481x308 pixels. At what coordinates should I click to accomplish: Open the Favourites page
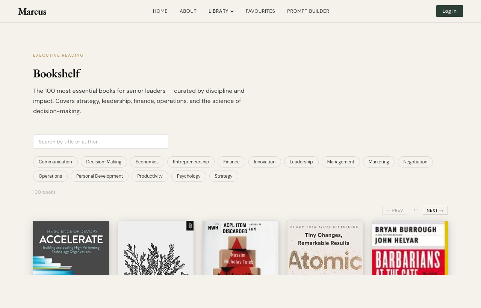(x=260, y=11)
